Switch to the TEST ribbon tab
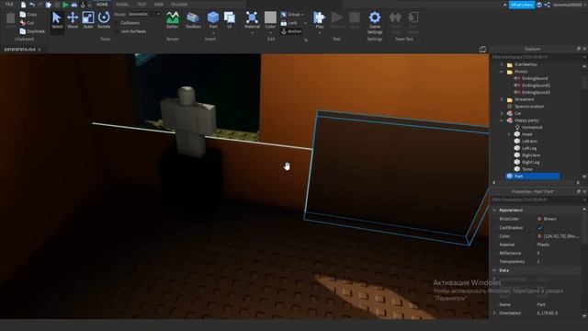 click(141, 5)
